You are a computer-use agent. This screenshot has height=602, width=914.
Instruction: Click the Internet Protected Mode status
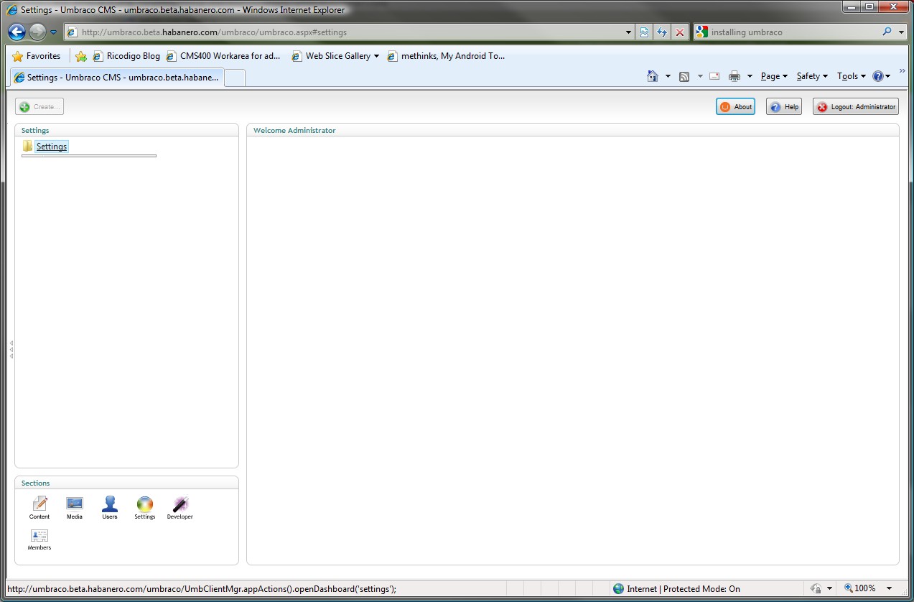pyautogui.click(x=676, y=588)
